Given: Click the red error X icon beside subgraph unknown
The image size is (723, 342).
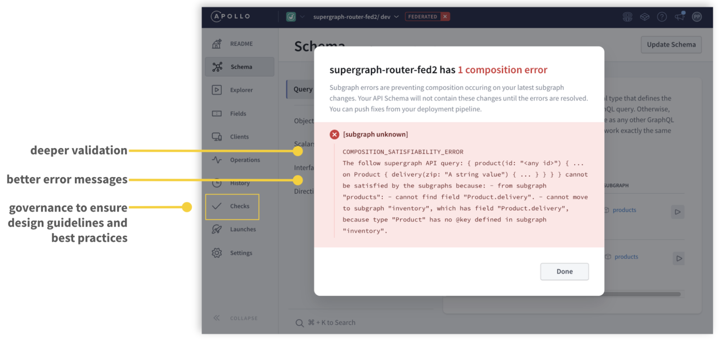Looking at the screenshot, I should pyautogui.click(x=334, y=135).
